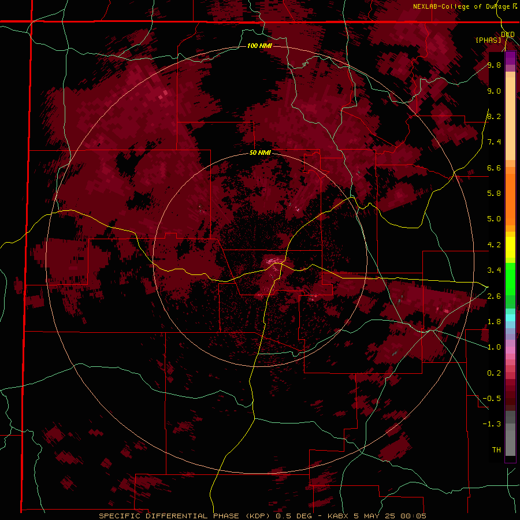Click the 9.0 value on color scale
The height and width of the screenshot is (520, 520).
coord(494,91)
